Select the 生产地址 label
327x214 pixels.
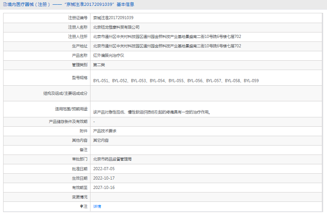pyautogui.click(x=79, y=46)
